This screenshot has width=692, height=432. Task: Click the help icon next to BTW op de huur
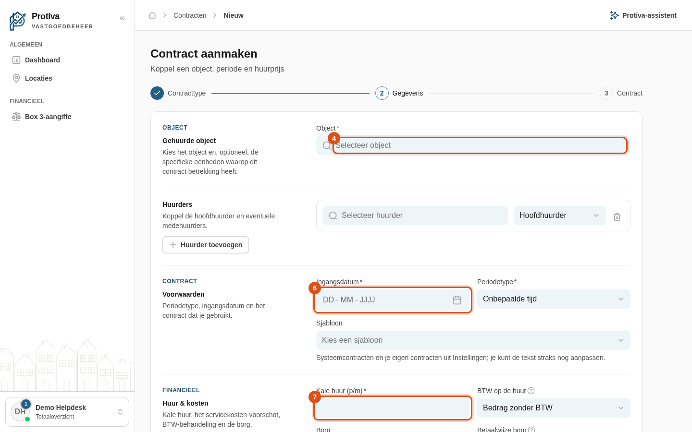pos(531,391)
